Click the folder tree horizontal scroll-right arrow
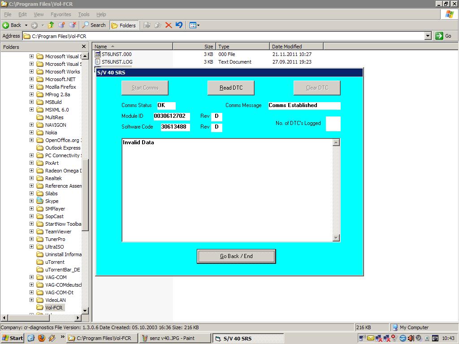 [x=78, y=318]
